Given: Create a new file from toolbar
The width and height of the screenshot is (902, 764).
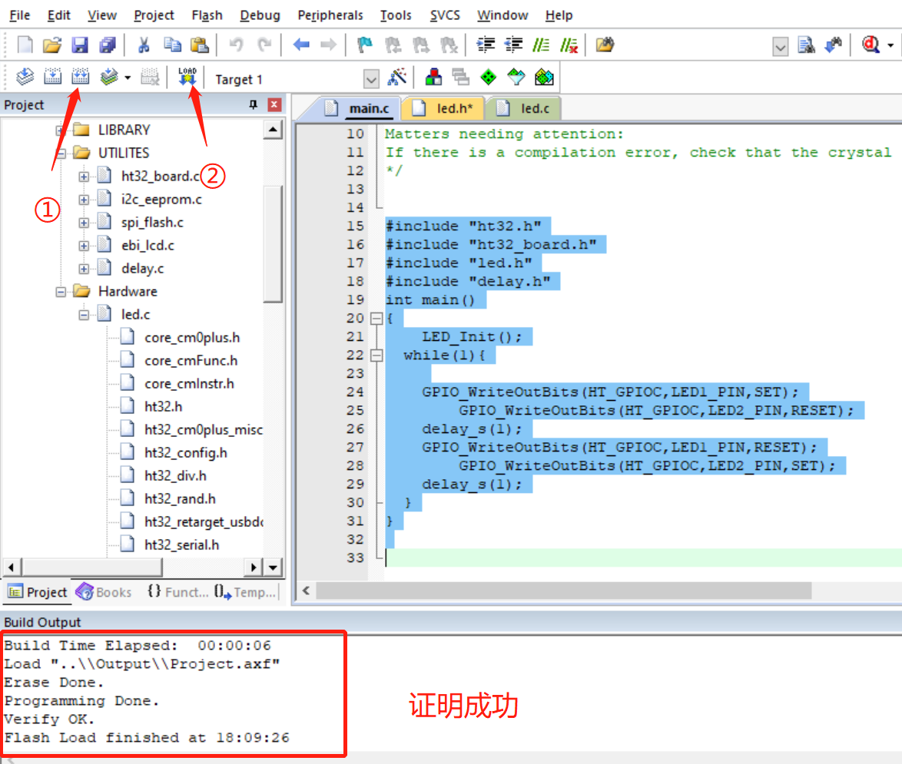Looking at the screenshot, I should coord(25,45).
